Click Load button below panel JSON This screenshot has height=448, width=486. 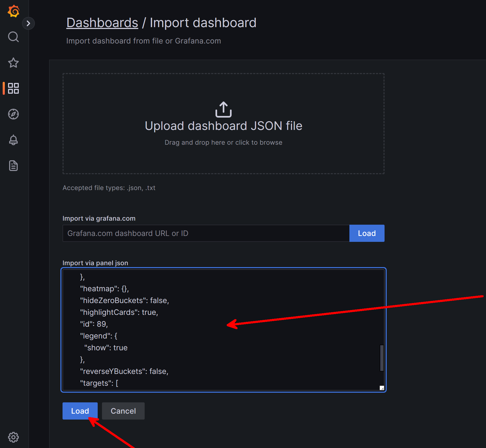click(x=80, y=411)
